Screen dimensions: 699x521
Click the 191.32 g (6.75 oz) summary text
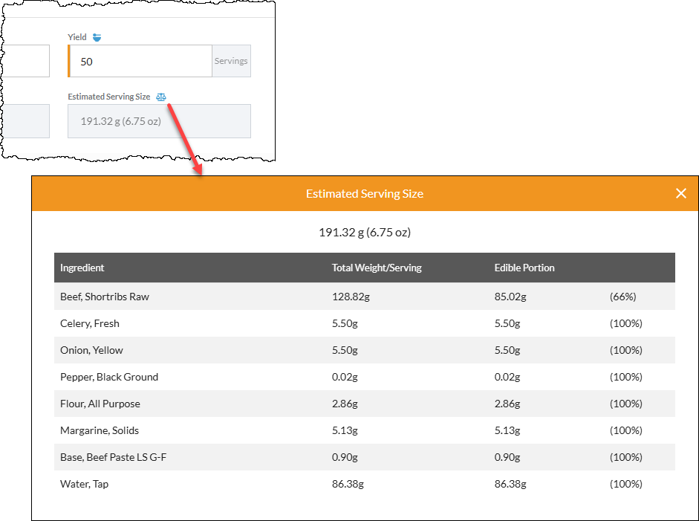point(365,231)
